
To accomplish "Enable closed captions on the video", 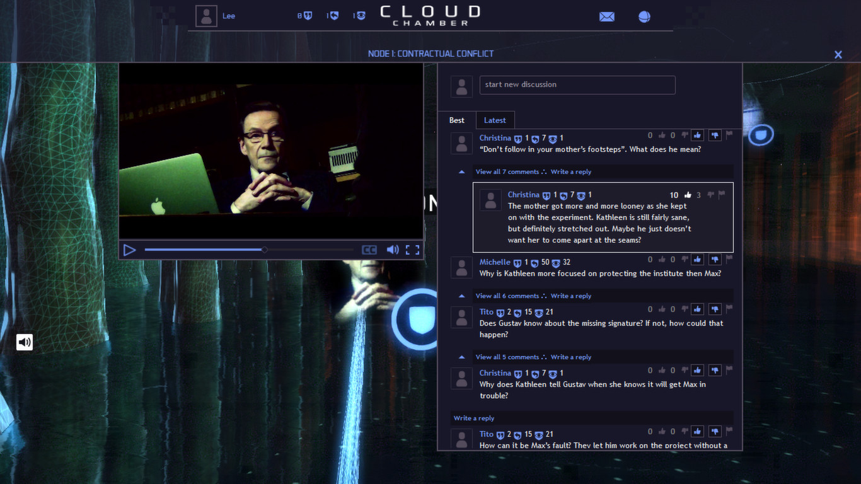I will point(371,250).
